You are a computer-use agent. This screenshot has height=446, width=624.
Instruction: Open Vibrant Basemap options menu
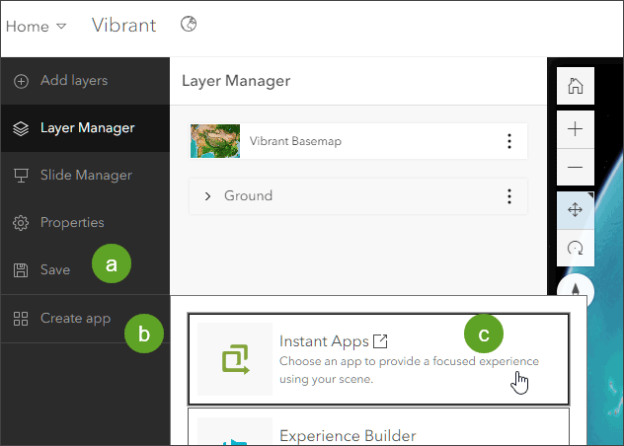[x=509, y=141]
